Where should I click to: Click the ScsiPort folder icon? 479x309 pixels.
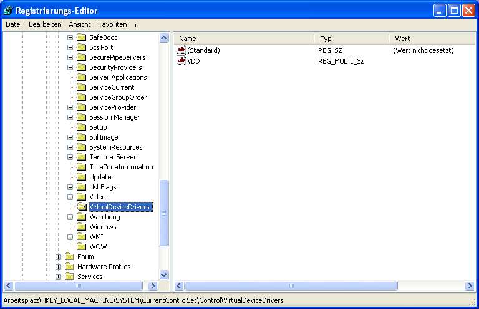click(x=81, y=47)
